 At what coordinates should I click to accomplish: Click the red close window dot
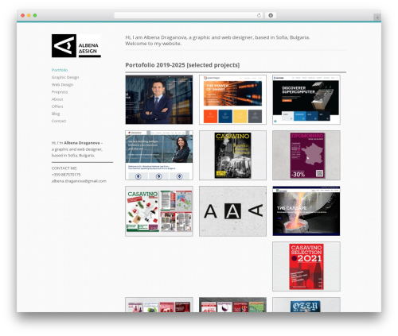(x=23, y=16)
